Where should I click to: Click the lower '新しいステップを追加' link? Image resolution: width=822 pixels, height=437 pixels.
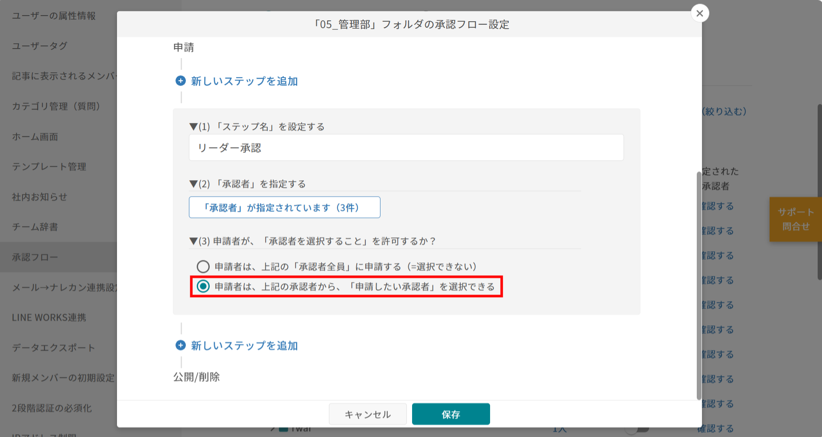click(244, 346)
